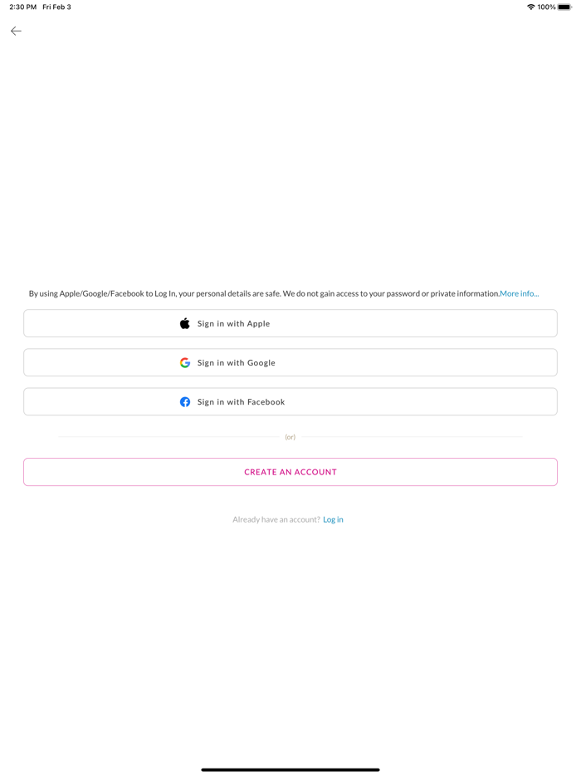Open the More info link
The height and width of the screenshot is (776, 581).
coord(519,293)
